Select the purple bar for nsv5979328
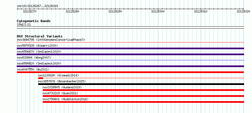The image size is (252, 113). coord(131,48)
